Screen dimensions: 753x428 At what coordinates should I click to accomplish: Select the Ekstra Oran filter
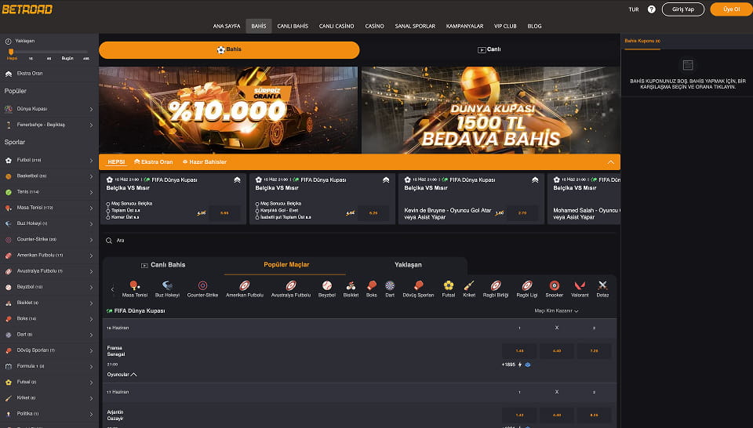coord(153,162)
